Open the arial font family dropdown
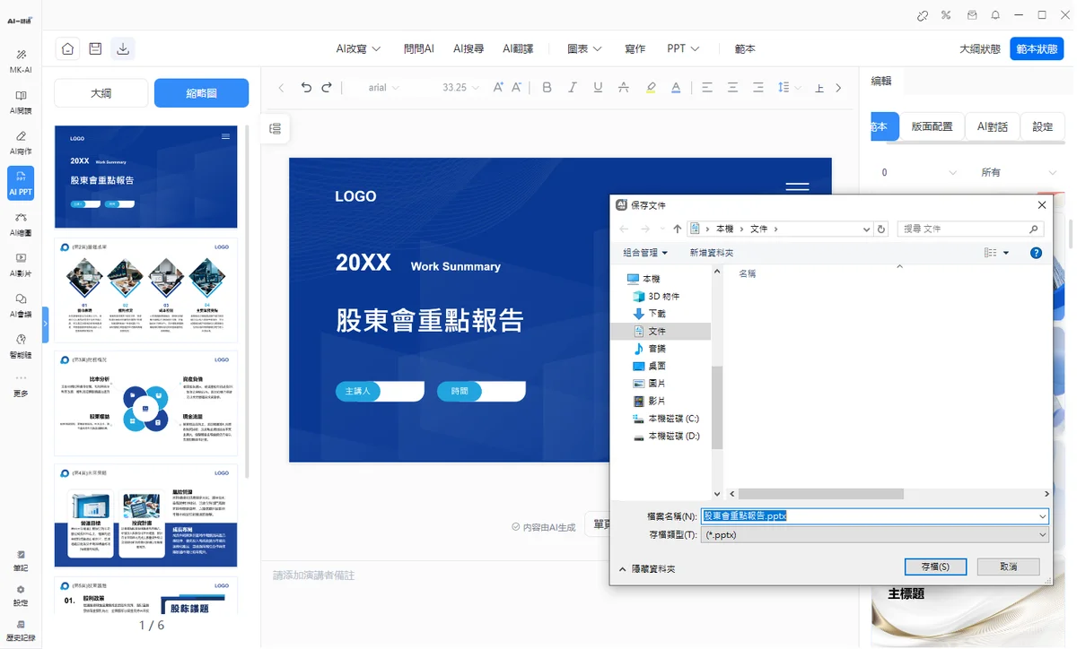This screenshot has width=1077, height=649. tap(386, 87)
